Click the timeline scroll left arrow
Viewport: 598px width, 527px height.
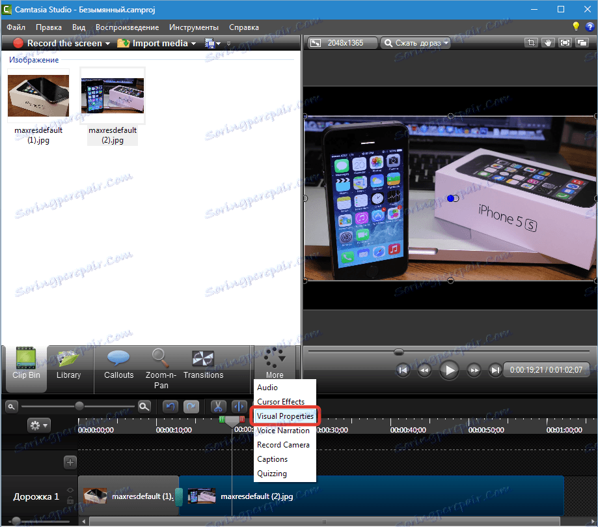[x=84, y=522]
